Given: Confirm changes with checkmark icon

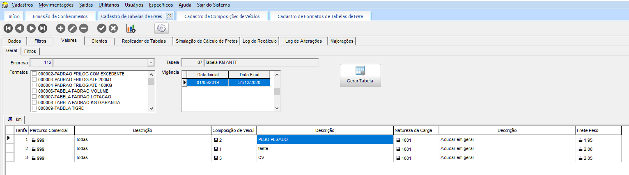Looking at the screenshot, I should [x=101, y=28].
